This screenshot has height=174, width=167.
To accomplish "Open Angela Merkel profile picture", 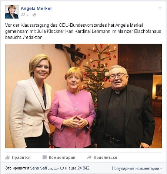I will tap(12, 12).
